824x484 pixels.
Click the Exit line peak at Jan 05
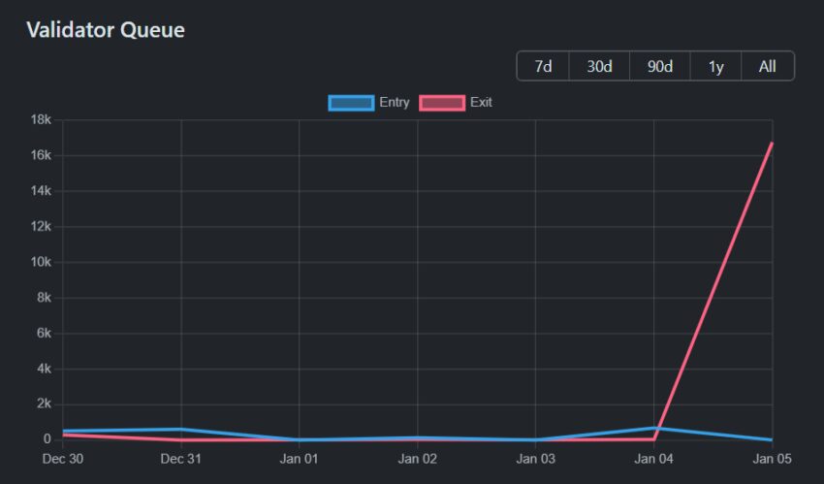point(772,144)
